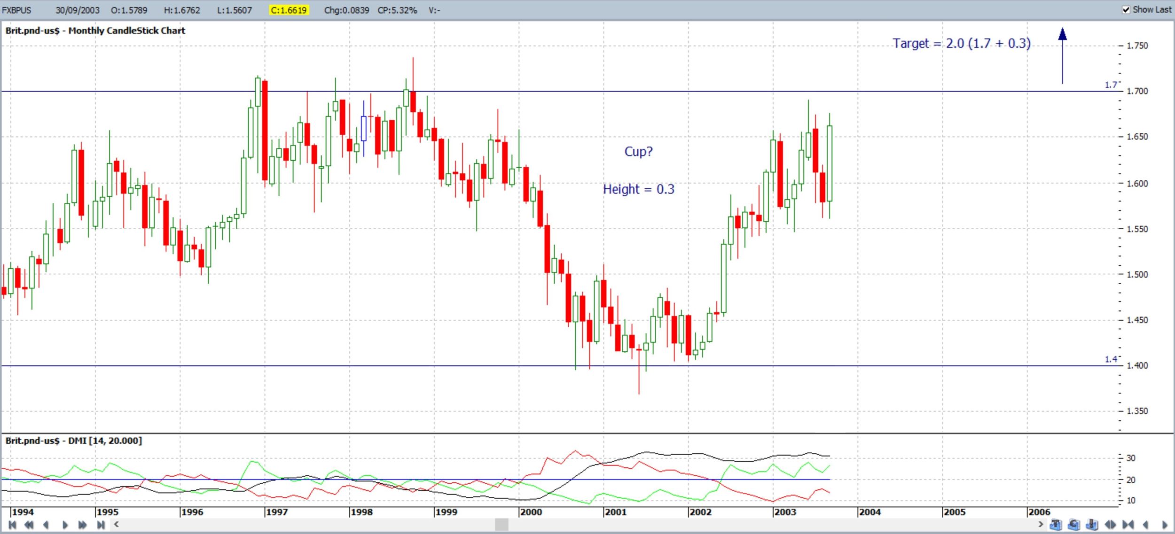Click the small right triangle at bottom right
1175x534 pixels.
click(1164, 525)
